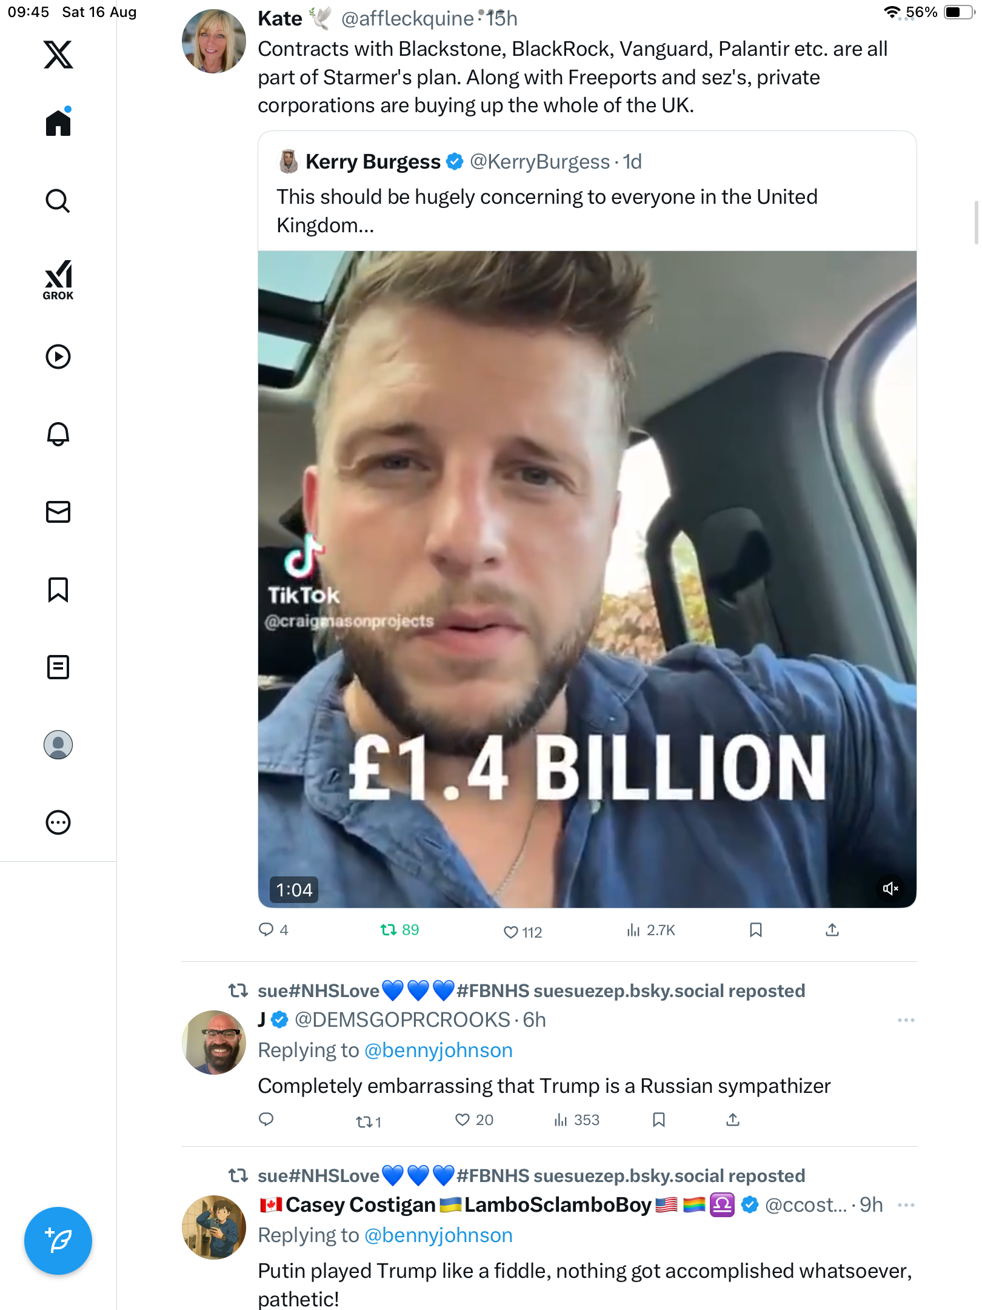Open Bookmarks in the sidebar
Image resolution: width=982 pixels, height=1310 pixels.
(x=58, y=589)
